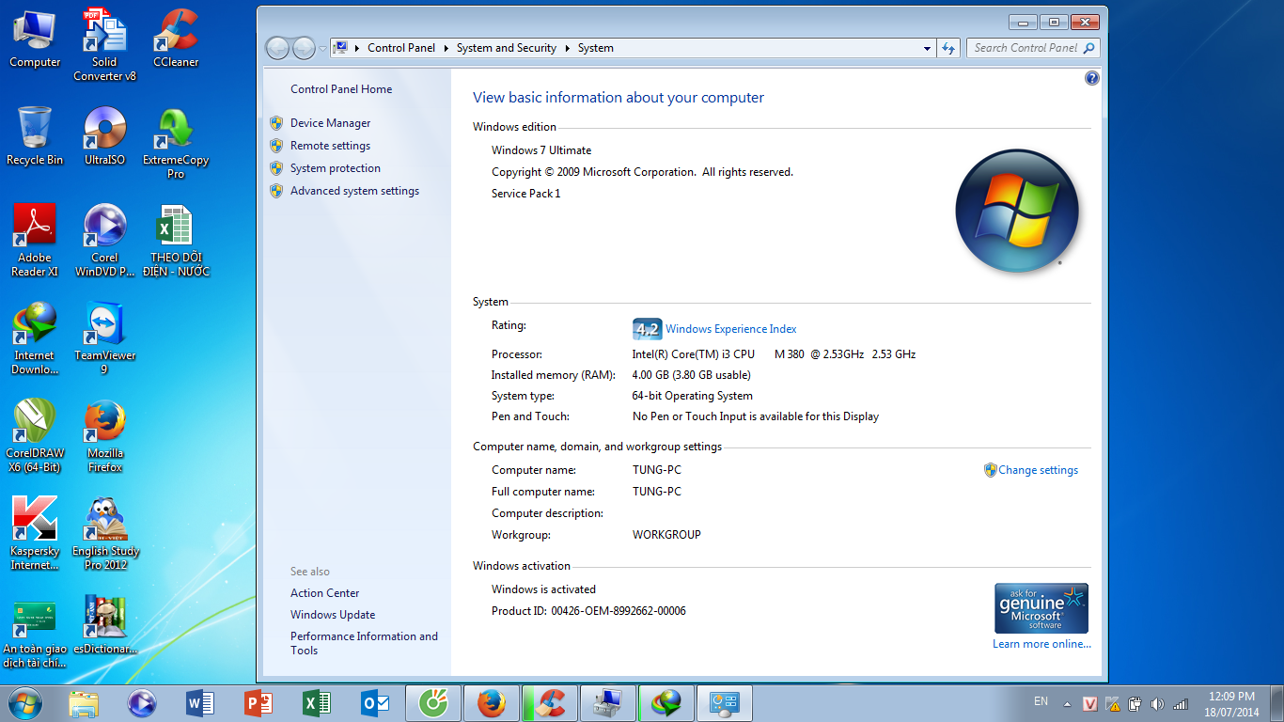The height and width of the screenshot is (722, 1284).
Task: Switch to Internet Download Manager taskbar button
Action: tap(666, 703)
